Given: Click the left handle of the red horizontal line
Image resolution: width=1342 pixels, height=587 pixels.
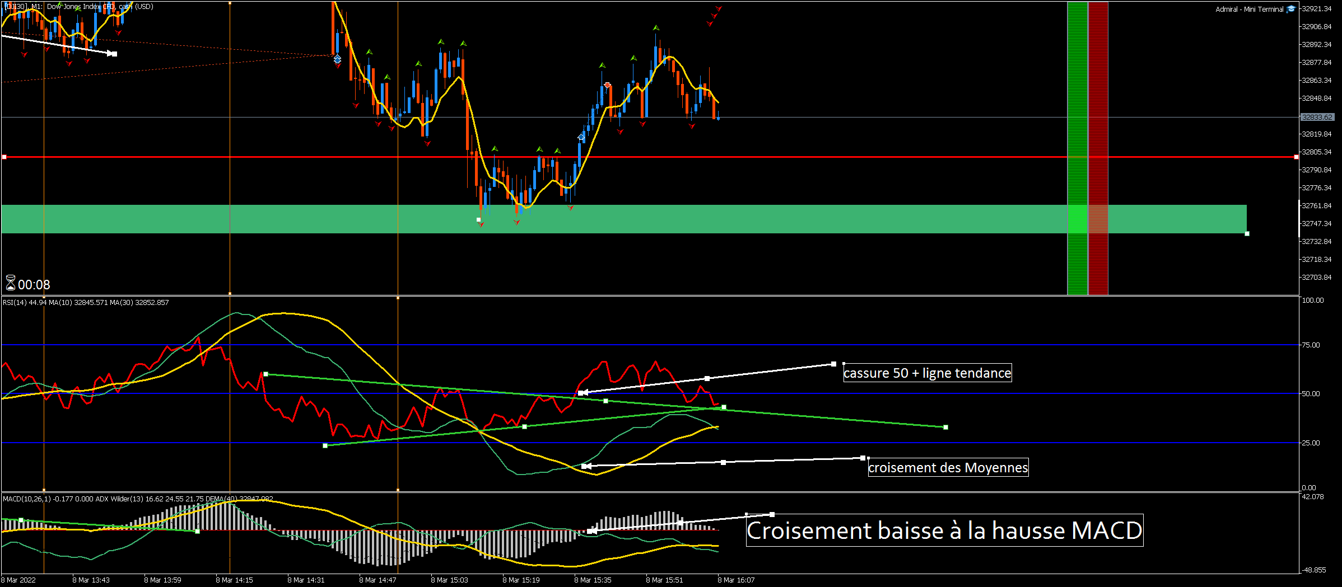Looking at the screenshot, I should click(x=4, y=157).
